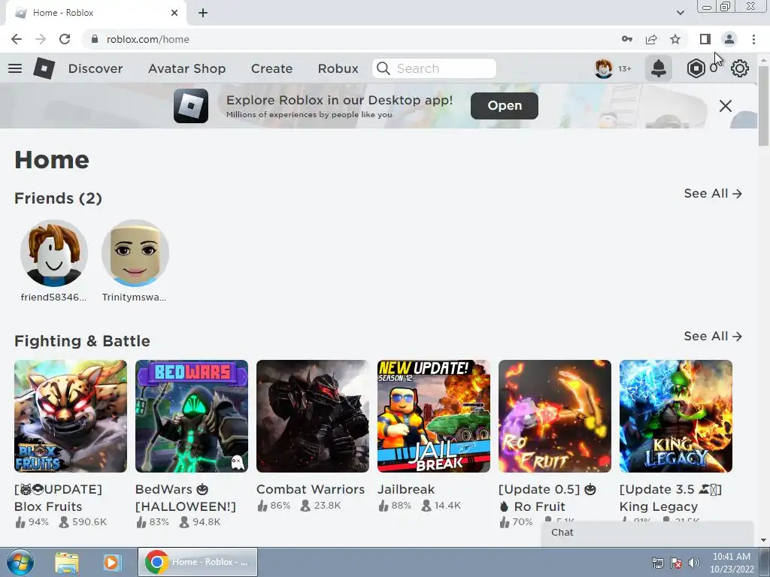
Task: Open the Roblox hamburger navigation menu
Action: coord(15,68)
